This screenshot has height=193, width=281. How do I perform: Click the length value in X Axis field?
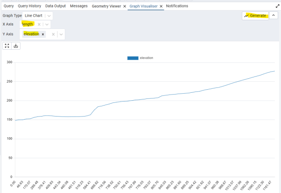click(x=27, y=24)
